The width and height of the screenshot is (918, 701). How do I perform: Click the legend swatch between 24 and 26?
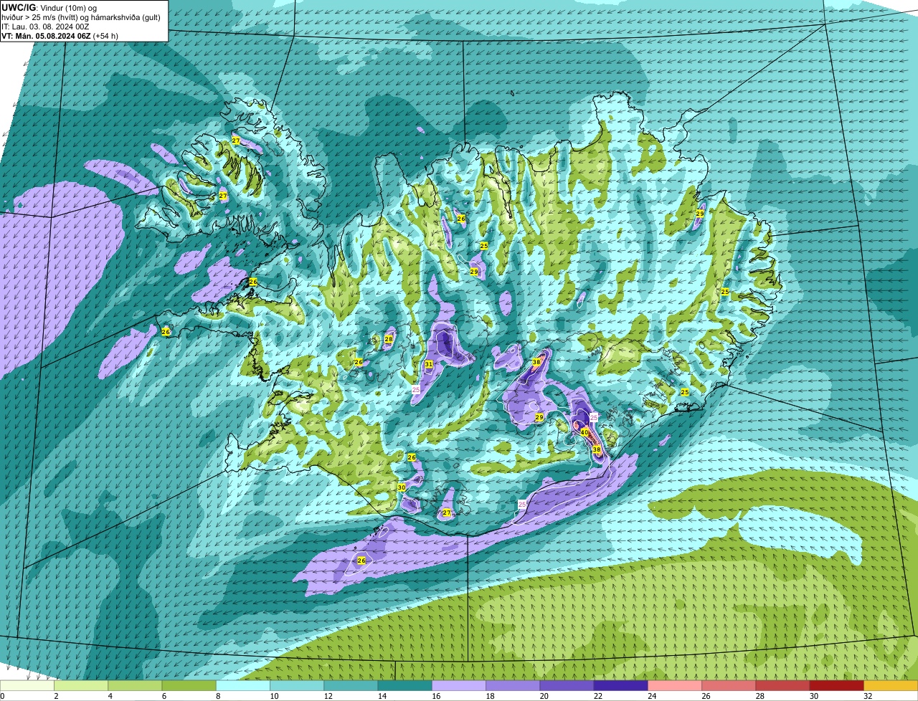675,686
